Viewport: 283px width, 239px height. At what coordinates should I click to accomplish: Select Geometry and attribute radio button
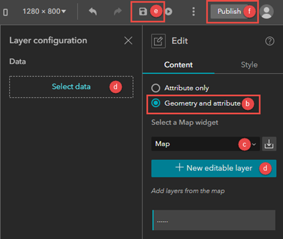click(156, 103)
